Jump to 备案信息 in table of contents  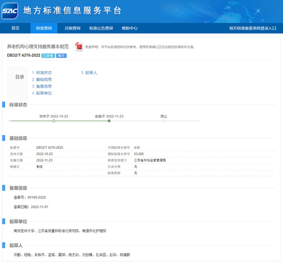[x=43, y=86]
